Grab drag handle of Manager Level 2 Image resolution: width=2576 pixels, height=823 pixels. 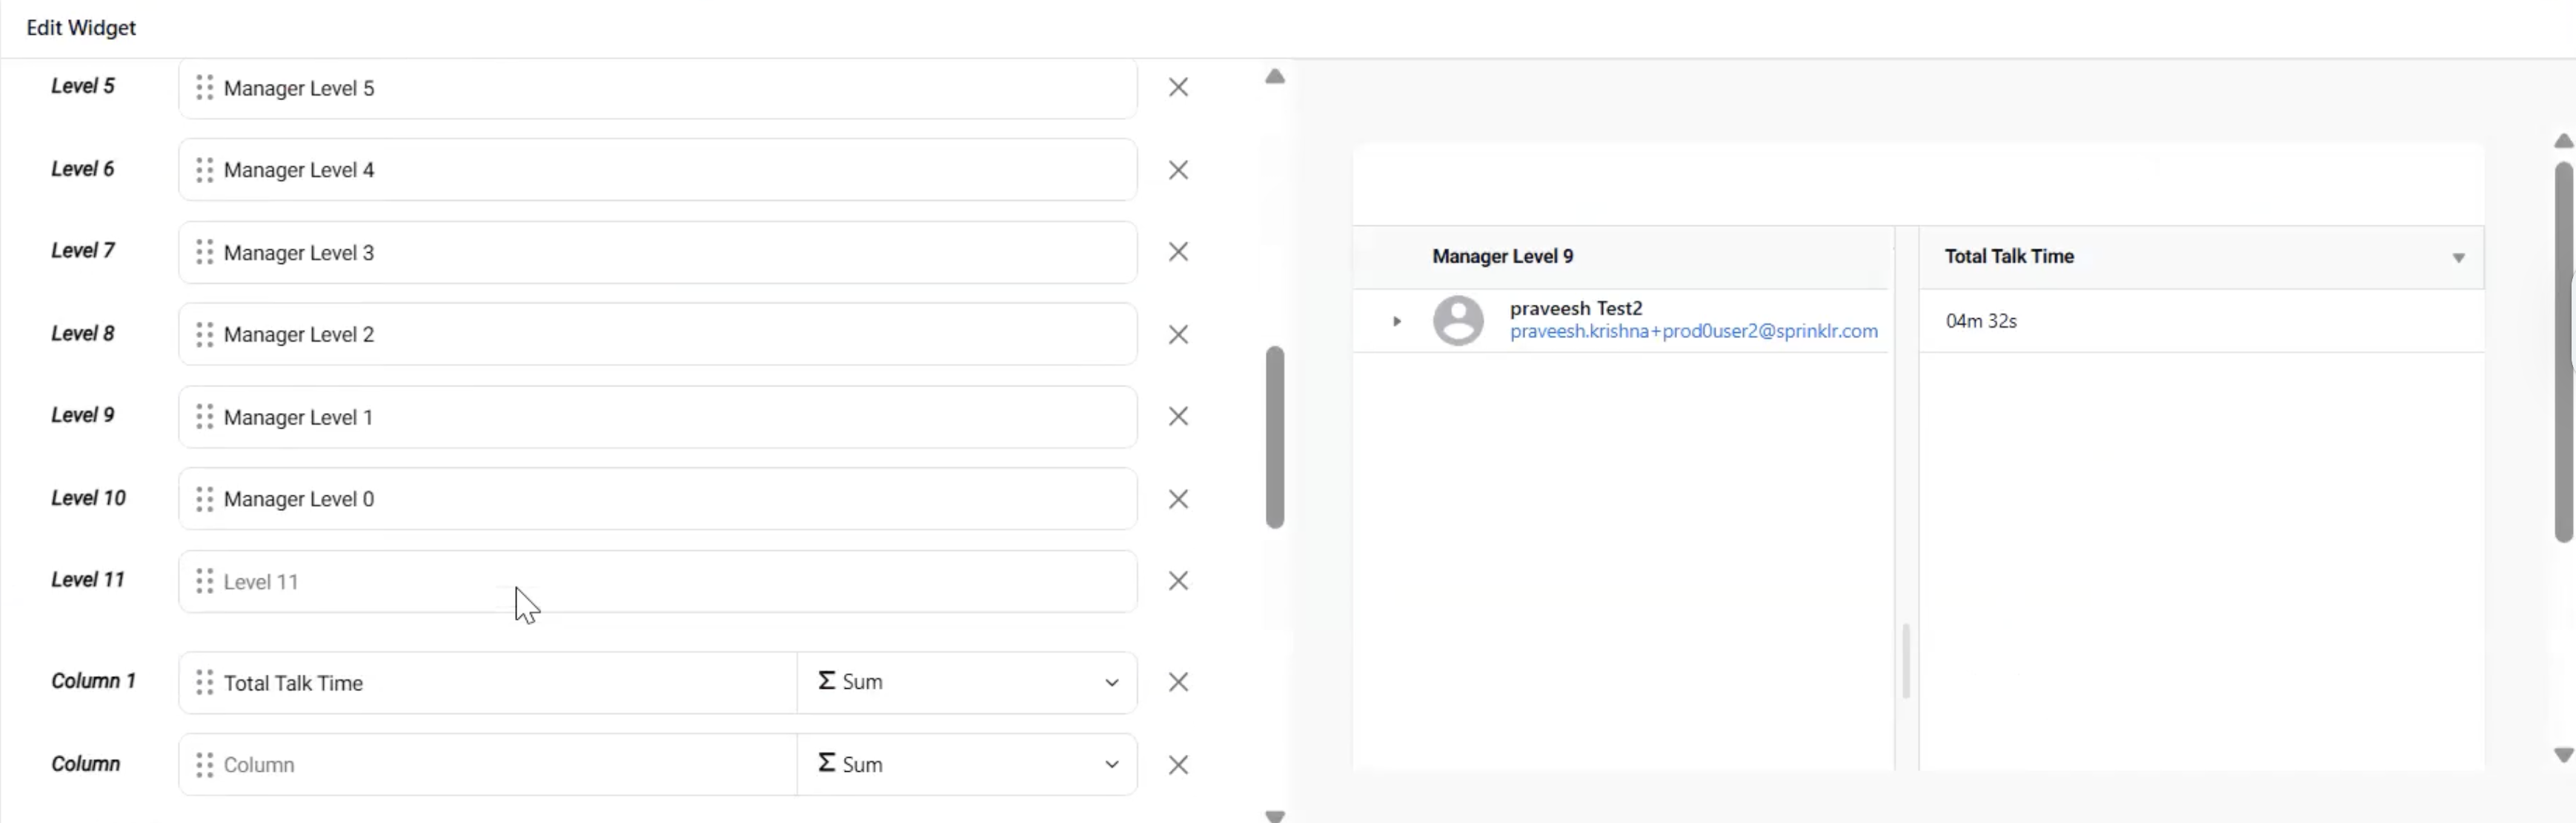click(205, 334)
